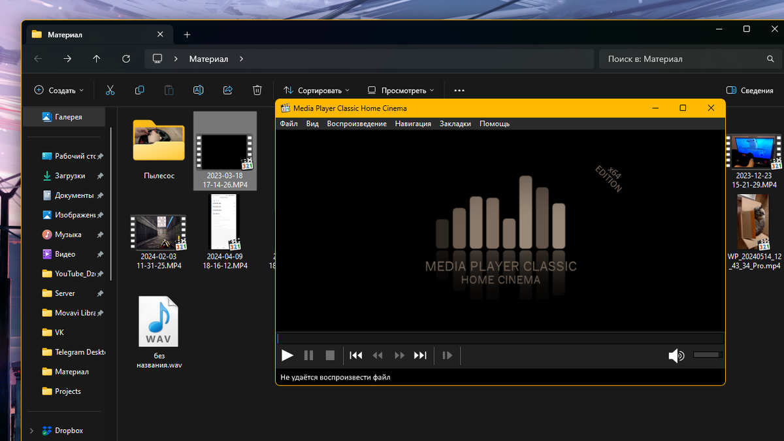Select video 2023-03-18 17-14-26.MP4
Viewport: 784px width, 441px height.
[225, 152]
